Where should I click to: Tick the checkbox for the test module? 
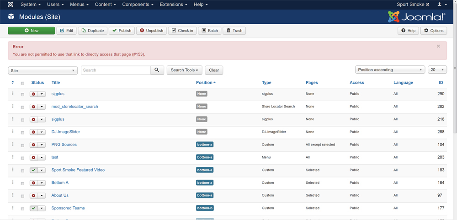[22, 158]
